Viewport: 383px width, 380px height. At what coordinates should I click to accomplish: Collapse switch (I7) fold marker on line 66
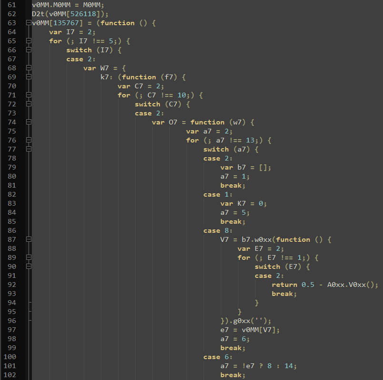[29, 50]
